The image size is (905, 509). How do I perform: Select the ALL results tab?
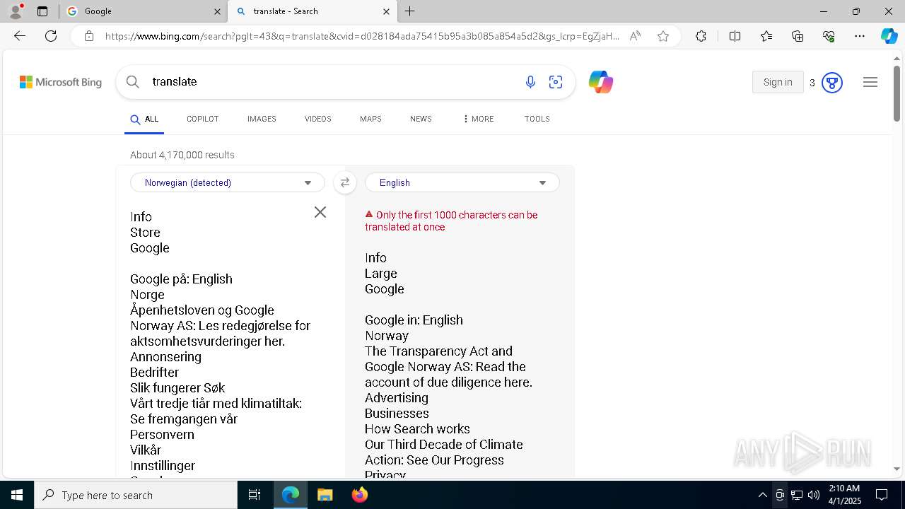pos(144,119)
